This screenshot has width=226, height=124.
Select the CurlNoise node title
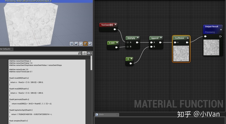179,38
